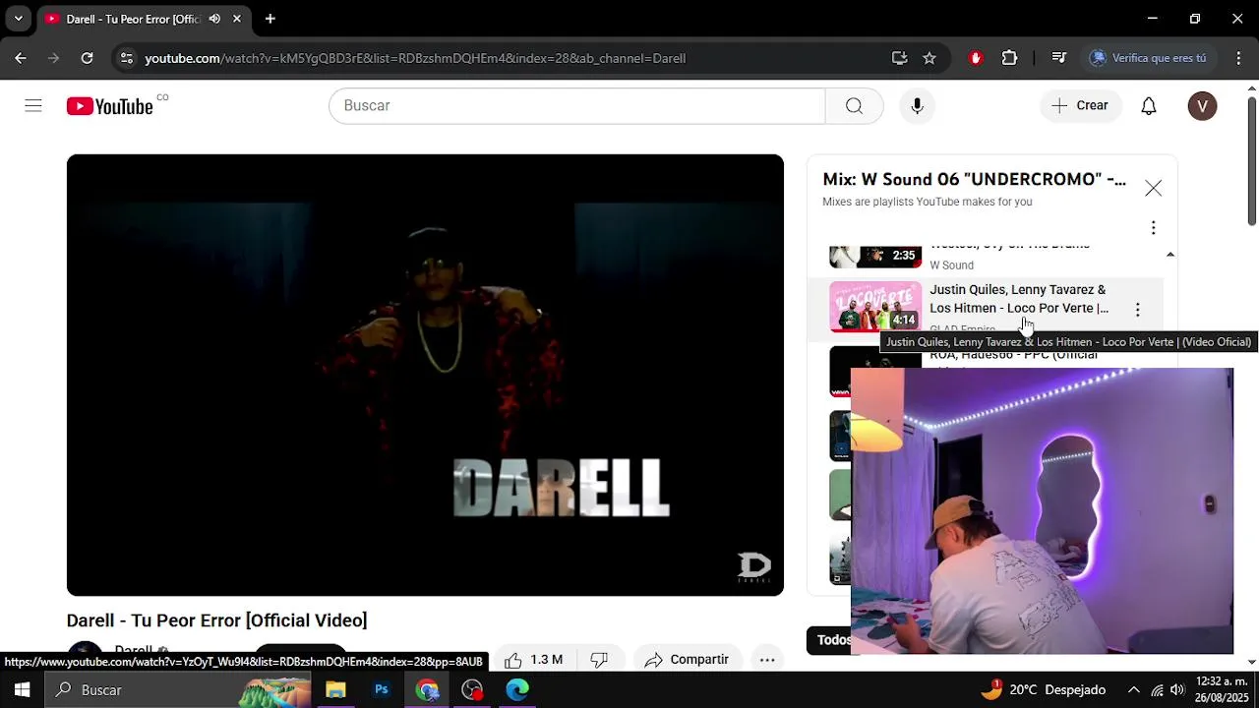Open the tab search dropdown arrow
The width and height of the screenshot is (1259, 708).
[18, 19]
